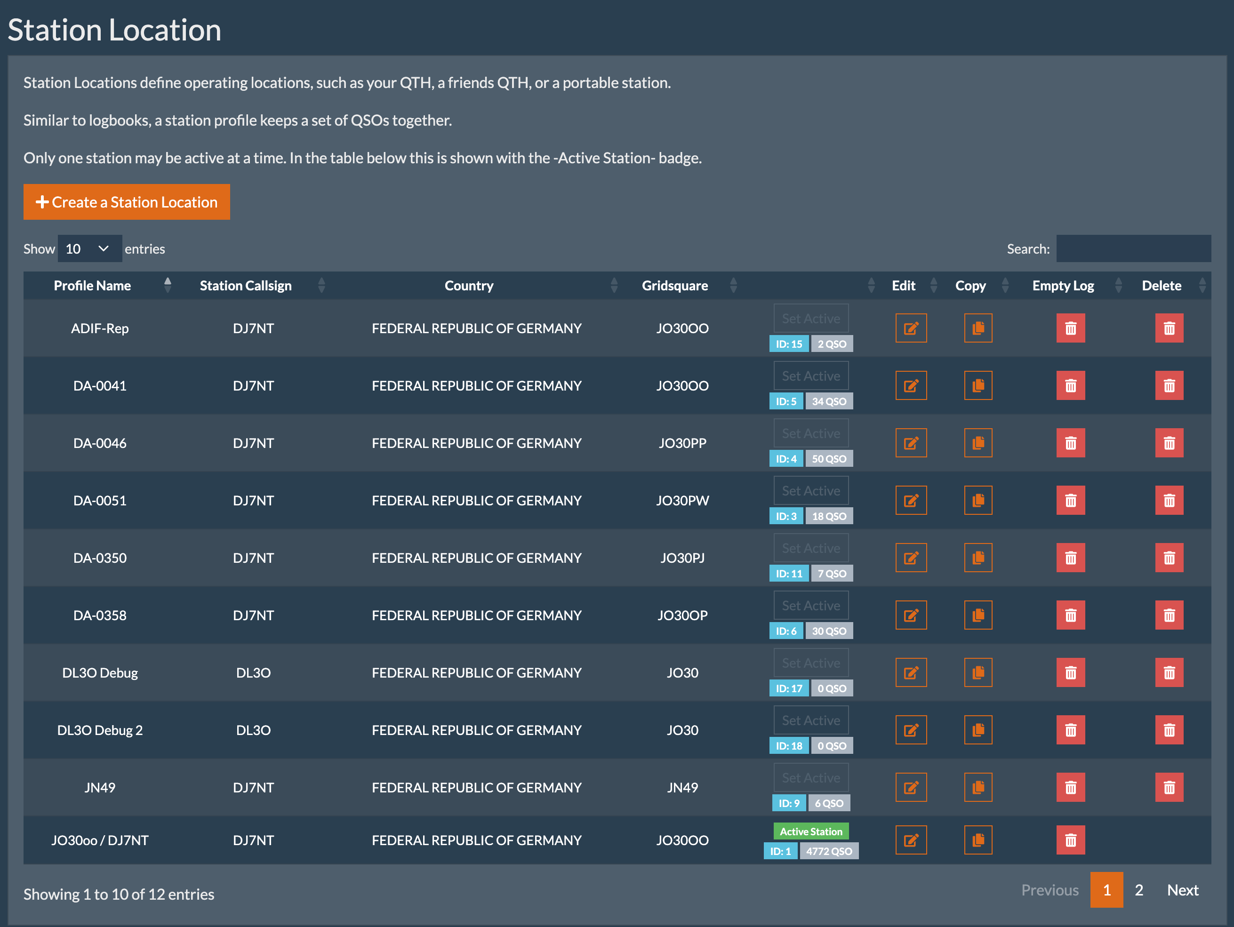1234x927 pixels.
Task: Select page 1 in pagination
Action: [1107, 890]
